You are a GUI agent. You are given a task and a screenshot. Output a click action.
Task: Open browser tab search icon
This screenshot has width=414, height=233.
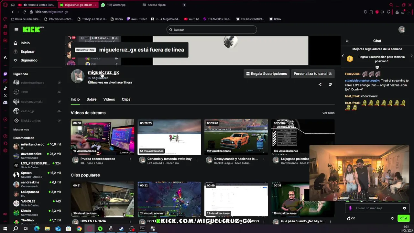pyautogui.click(x=391, y=5)
